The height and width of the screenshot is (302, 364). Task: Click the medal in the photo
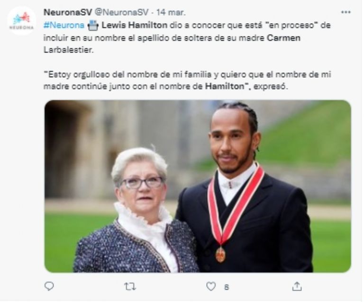[220, 255]
